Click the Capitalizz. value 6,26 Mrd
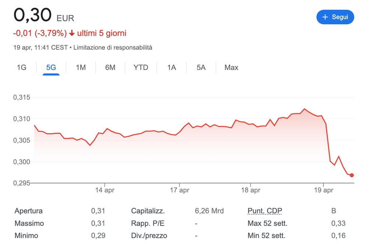This screenshot has width=368, height=247. (209, 211)
